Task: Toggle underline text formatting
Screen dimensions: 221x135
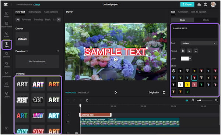Action: (x=189, y=51)
